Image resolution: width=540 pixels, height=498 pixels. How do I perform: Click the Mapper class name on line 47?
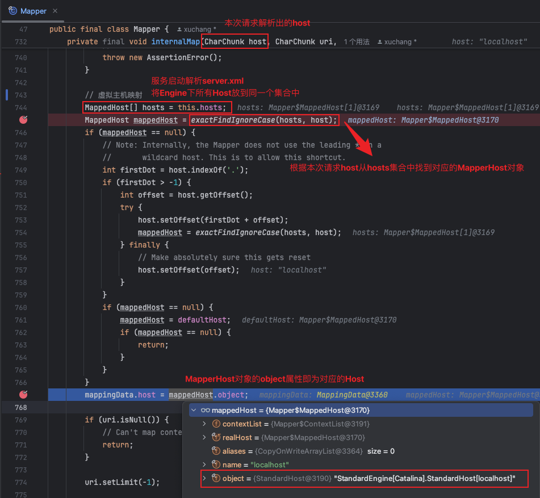146,30
